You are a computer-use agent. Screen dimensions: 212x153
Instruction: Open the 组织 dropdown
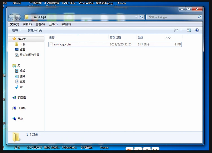click(16, 30)
